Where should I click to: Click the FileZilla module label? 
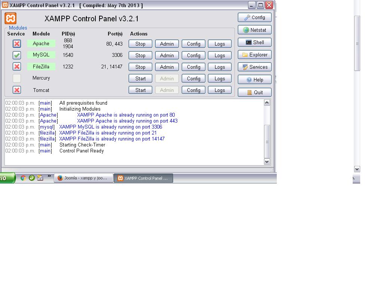click(41, 67)
